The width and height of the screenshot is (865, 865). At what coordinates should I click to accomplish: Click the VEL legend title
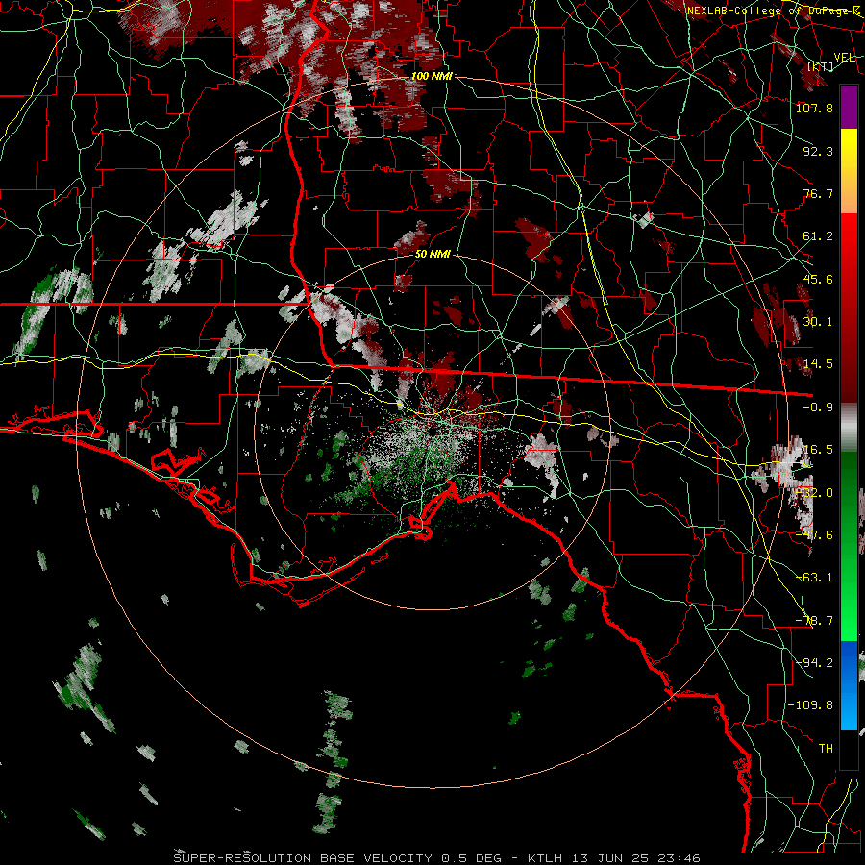coord(844,58)
